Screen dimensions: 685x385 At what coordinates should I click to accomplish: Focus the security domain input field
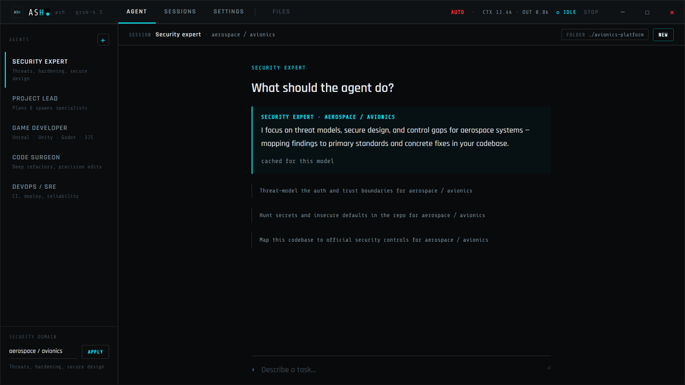(x=43, y=351)
